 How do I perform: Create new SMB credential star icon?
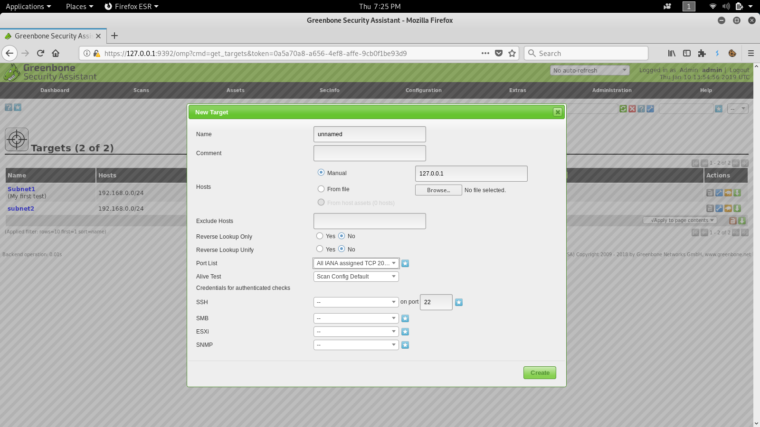click(x=405, y=318)
